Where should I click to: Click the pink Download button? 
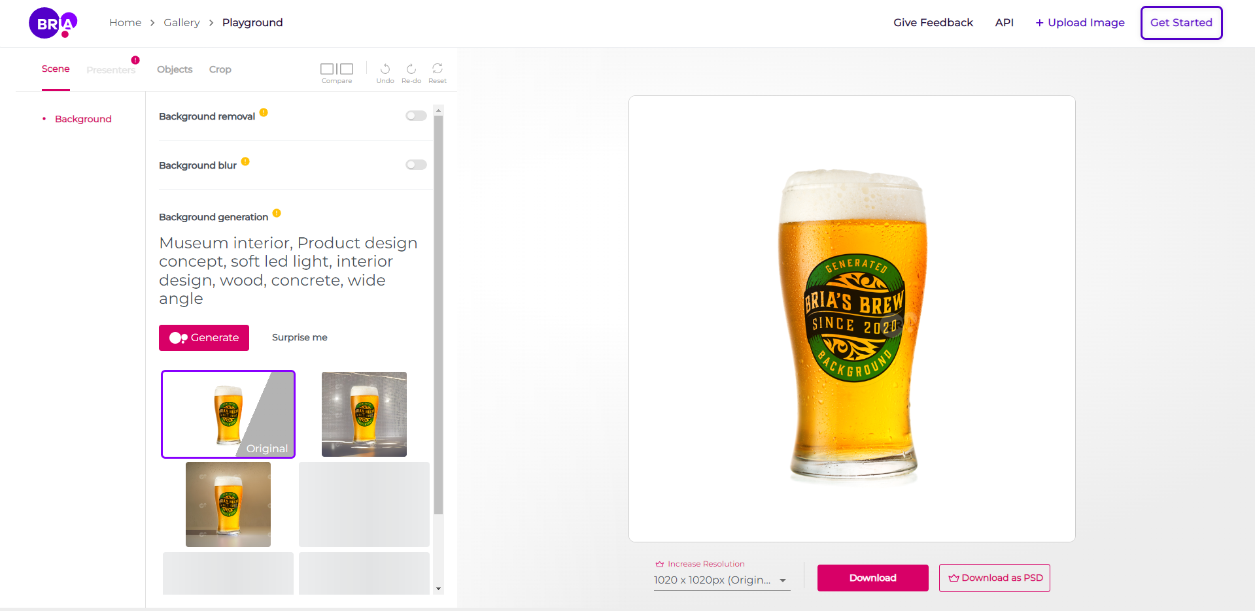point(873,578)
